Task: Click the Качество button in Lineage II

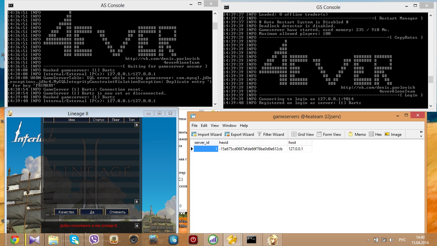Action: coord(66,212)
